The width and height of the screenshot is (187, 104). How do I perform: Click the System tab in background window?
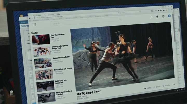click(23, 23)
